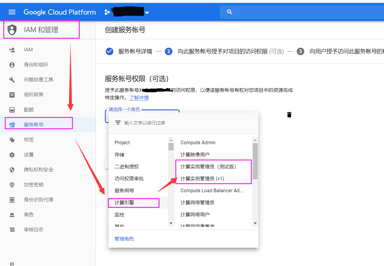384x266 pixels.
Task: Click the IAM shield icon in sidebar header
Action: (12, 30)
